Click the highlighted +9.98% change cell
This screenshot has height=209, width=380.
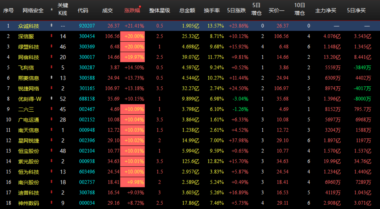(133, 182)
